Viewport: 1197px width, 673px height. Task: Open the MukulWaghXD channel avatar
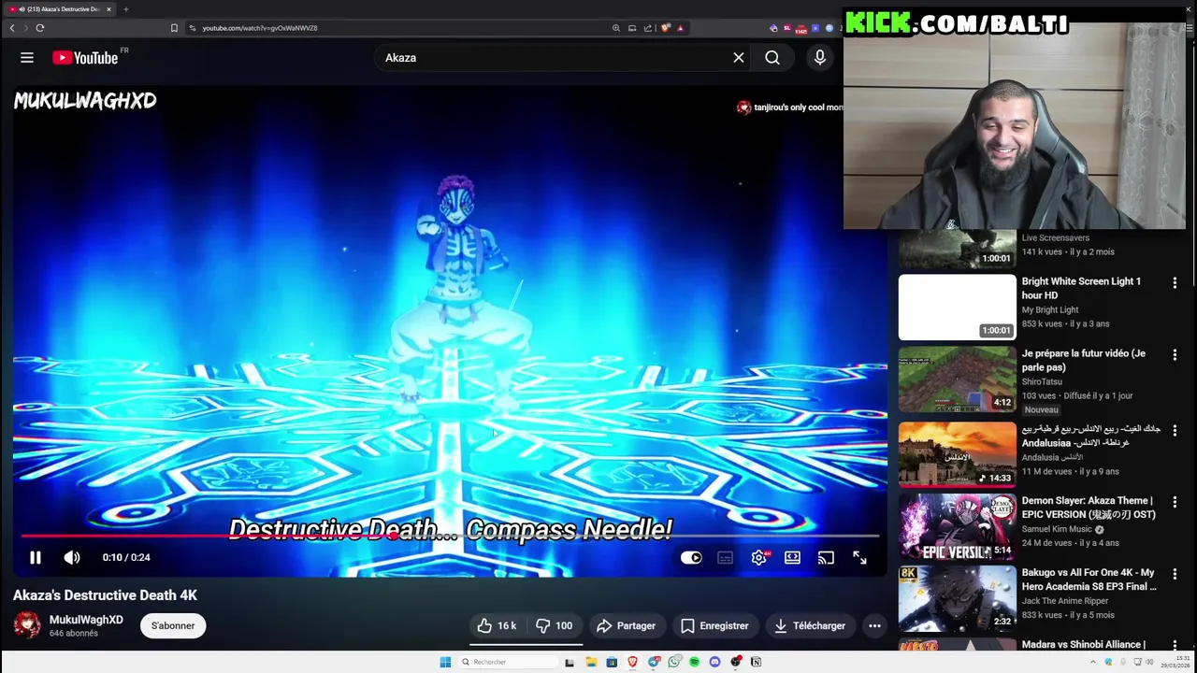click(x=27, y=625)
